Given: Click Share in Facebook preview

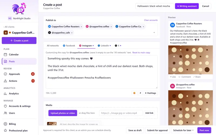Looking at the screenshot, I should [x=197, y=77].
